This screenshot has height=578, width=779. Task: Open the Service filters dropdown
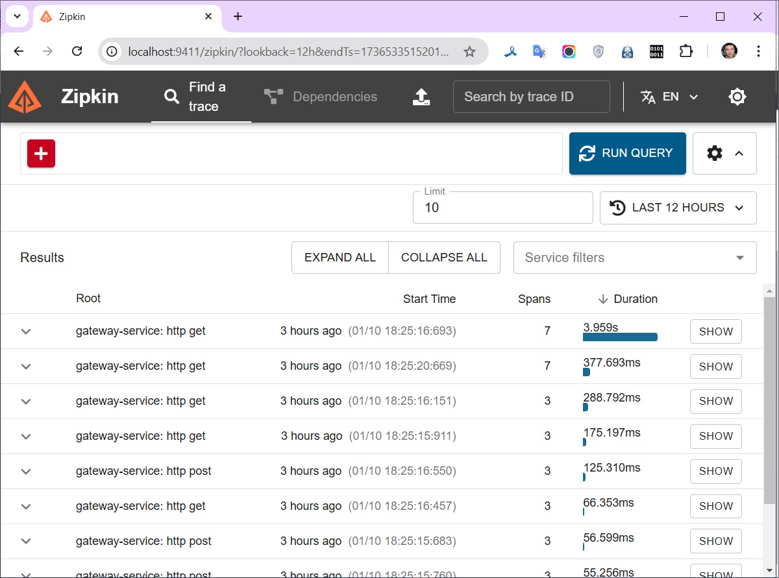pos(634,258)
